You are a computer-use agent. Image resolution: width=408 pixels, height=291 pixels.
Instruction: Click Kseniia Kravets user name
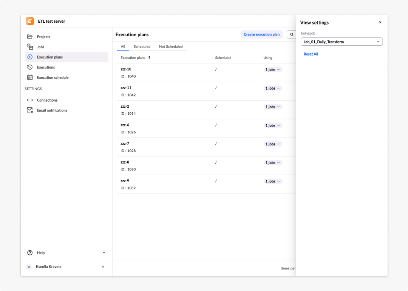(49, 267)
